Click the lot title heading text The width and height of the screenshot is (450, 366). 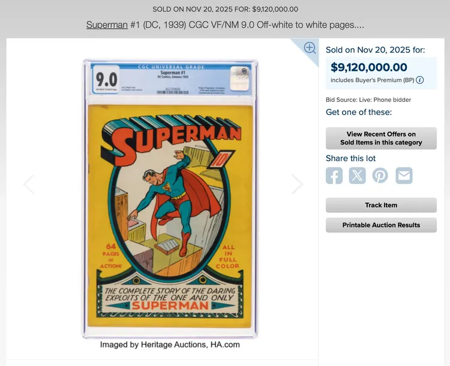point(225,25)
